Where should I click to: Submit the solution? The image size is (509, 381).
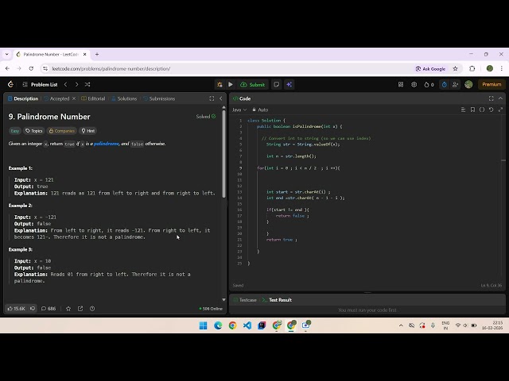point(253,85)
